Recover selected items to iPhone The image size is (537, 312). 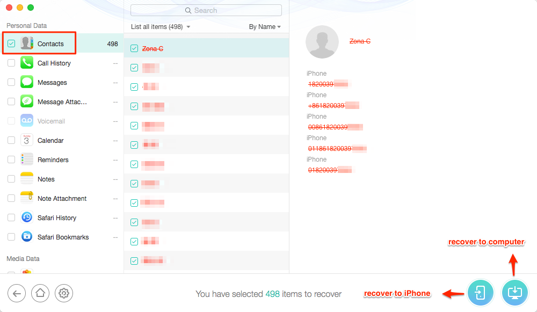pos(481,293)
